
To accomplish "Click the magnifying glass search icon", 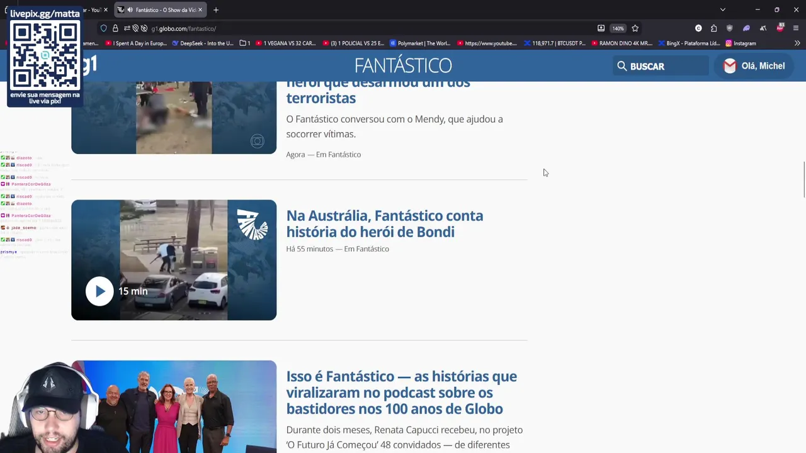I will (622, 66).
